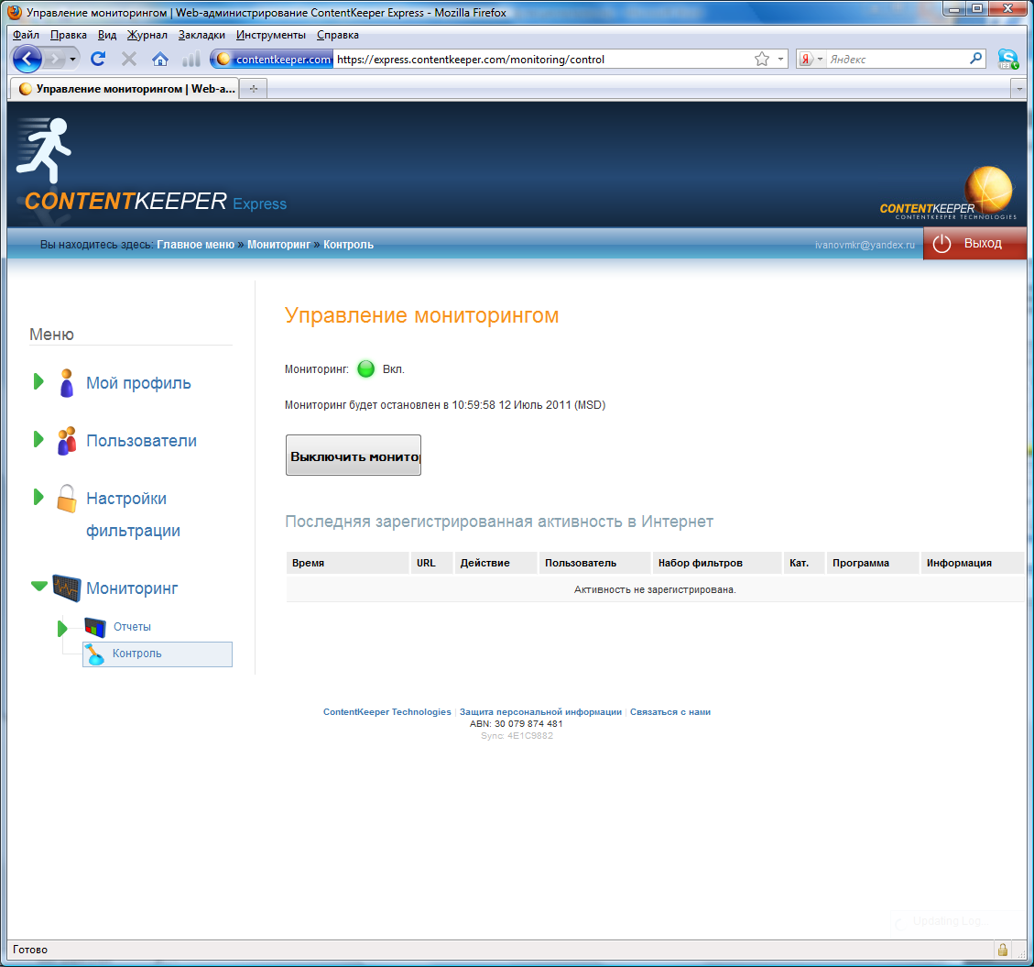Image resolution: width=1034 pixels, height=967 pixels.
Task: Open the list all tabs dropdown
Action: pos(1018,88)
